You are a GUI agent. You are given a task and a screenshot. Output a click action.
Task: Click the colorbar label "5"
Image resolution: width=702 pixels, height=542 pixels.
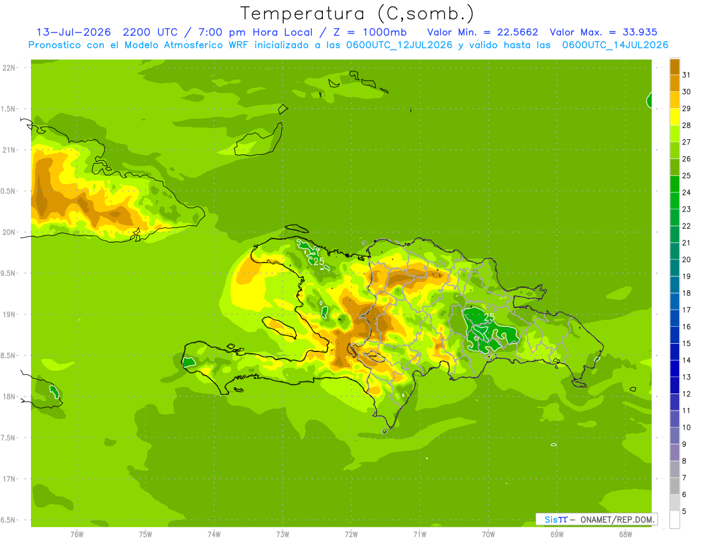click(x=684, y=511)
